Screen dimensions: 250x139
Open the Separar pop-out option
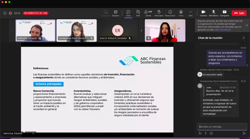tap(115, 13)
